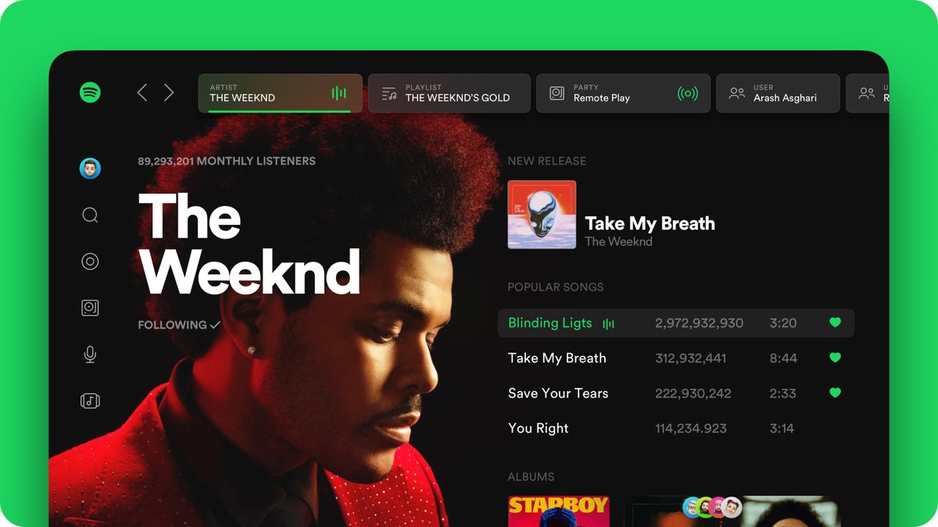Click the 114,234.923 play count
The image size is (938, 527).
click(x=690, y=429)
